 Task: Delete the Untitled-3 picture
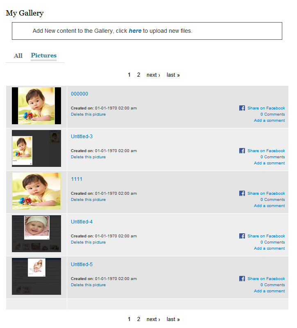88,157
